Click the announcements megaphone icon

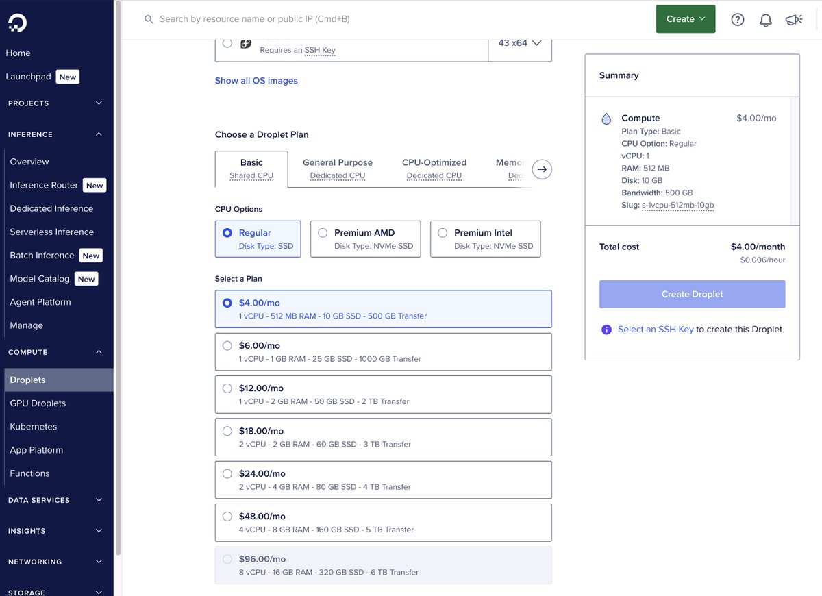794,20
